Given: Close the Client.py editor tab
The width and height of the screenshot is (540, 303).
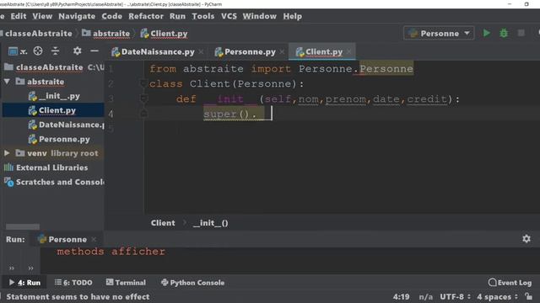Looking at the screenshot, I should click(348, 52).
